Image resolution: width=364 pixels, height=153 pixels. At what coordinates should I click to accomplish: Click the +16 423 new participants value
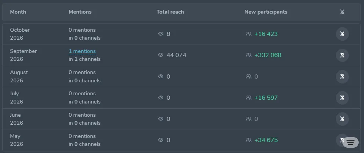point(266,34)
